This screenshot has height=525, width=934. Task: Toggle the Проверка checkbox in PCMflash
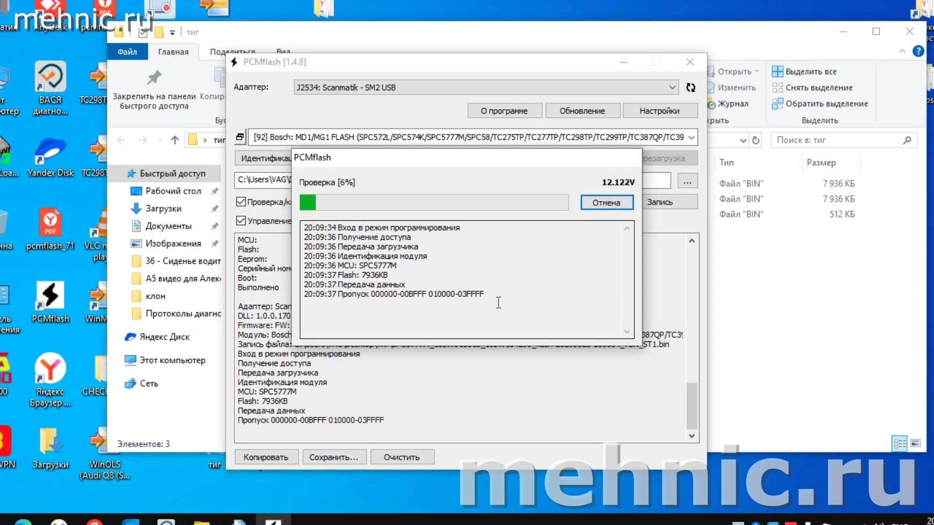pos(241,202)
